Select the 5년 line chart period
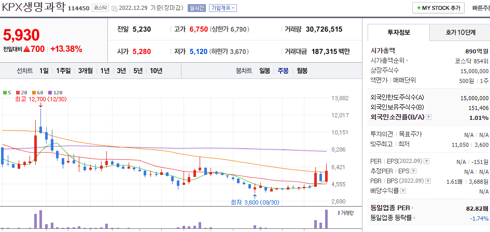Viewport: 490px width, 232px height. coord(138,71)
